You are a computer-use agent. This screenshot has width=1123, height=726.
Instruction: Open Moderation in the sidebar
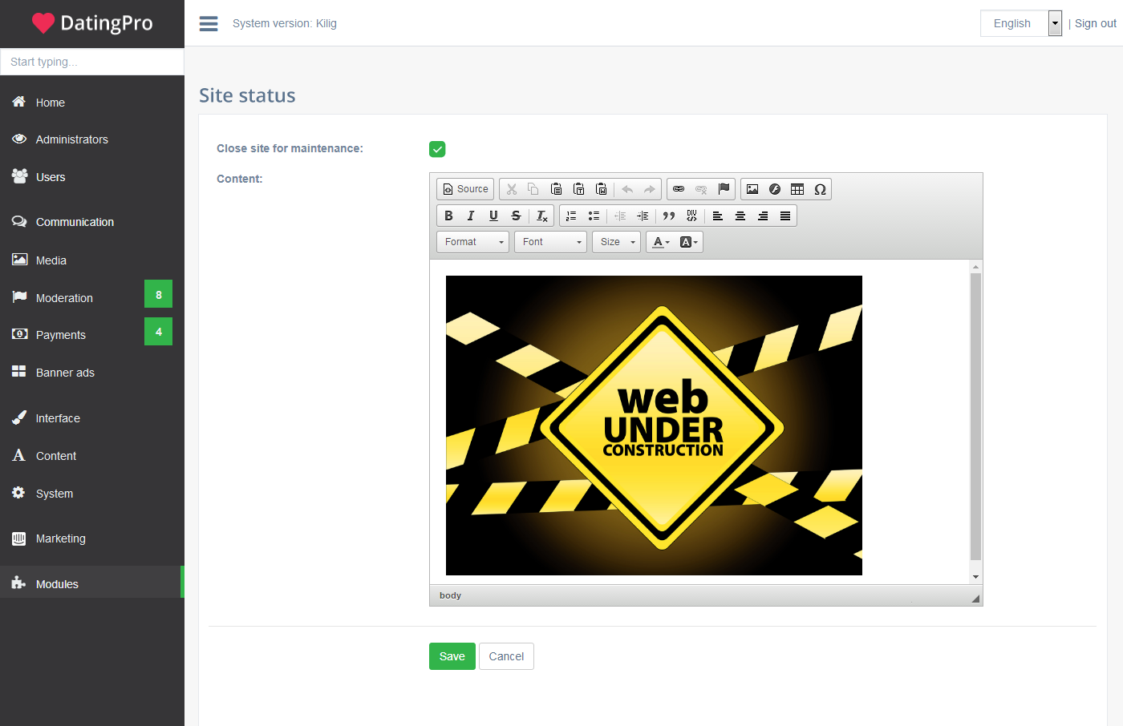pyautogui.click(x=64, y=298)
